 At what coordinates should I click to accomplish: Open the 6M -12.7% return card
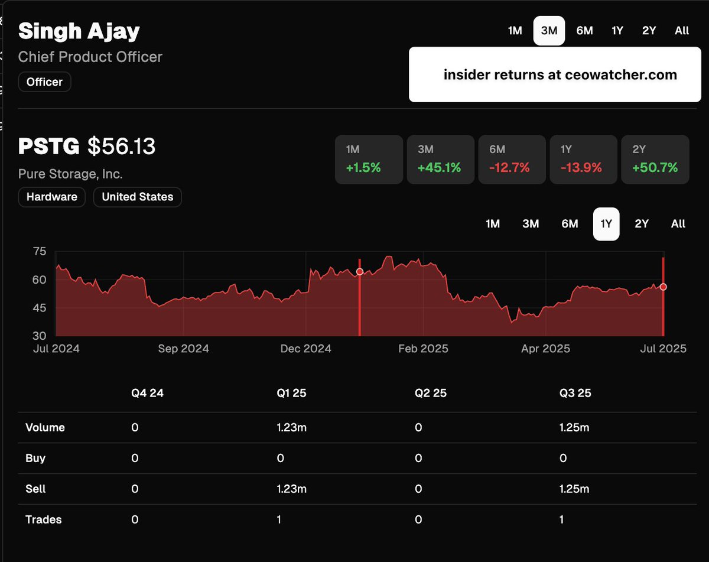point(512,160)
